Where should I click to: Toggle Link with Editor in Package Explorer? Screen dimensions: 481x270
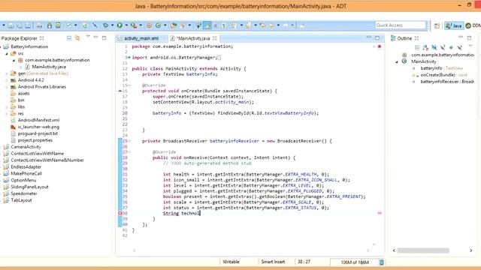pyautogui.click(x=77, y=38)
